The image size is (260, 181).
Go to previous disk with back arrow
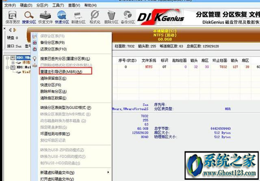tap(10, 30)
